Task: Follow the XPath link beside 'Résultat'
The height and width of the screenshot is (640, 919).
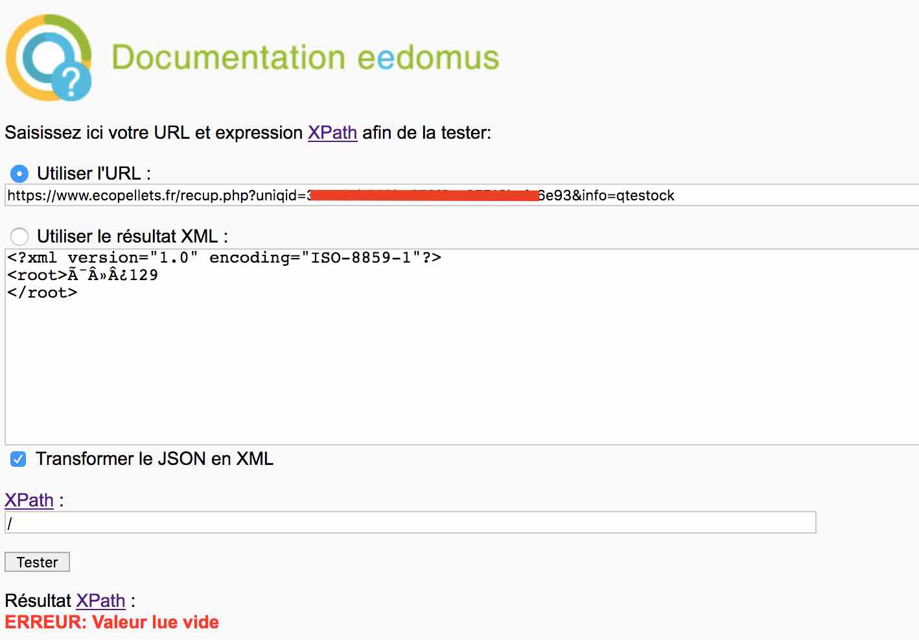Action: coord(100,600)
